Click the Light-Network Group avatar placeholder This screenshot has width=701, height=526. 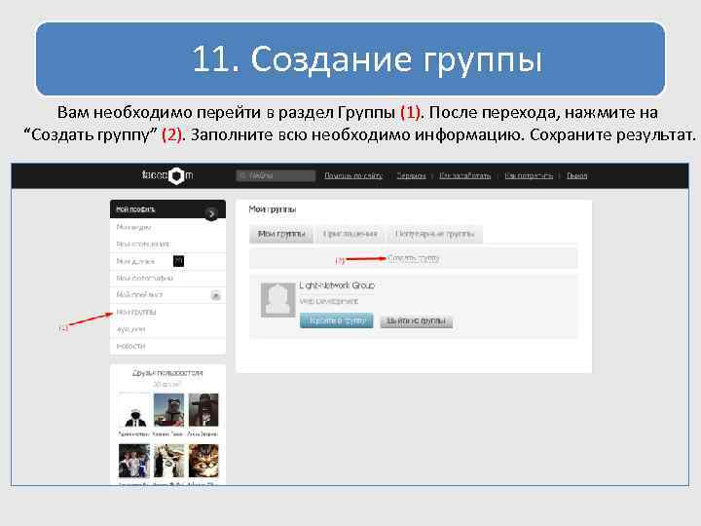point(278,300)
